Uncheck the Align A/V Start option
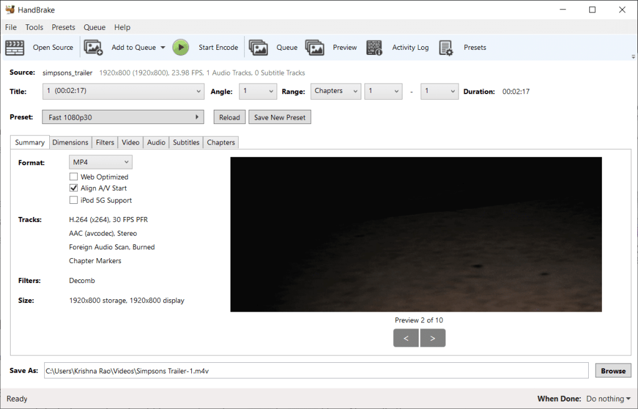Screen dimensions: 638x409 74,188
